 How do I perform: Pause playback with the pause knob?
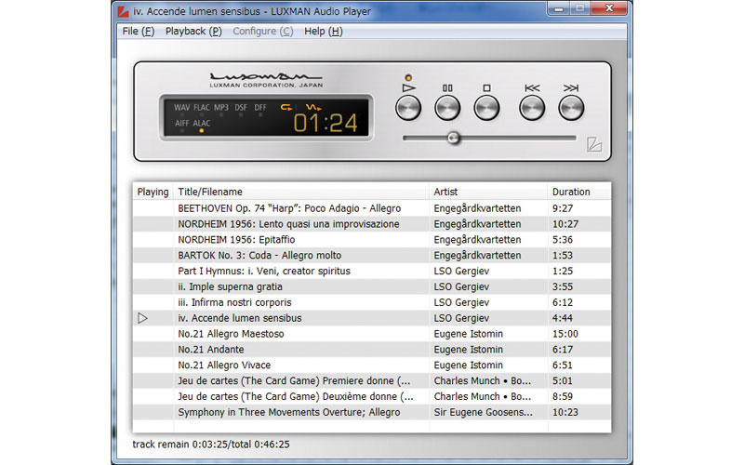tap(447, 108)
